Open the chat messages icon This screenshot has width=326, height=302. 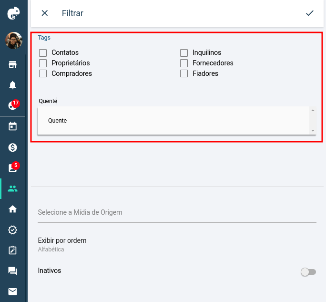[x=13, y=271]
